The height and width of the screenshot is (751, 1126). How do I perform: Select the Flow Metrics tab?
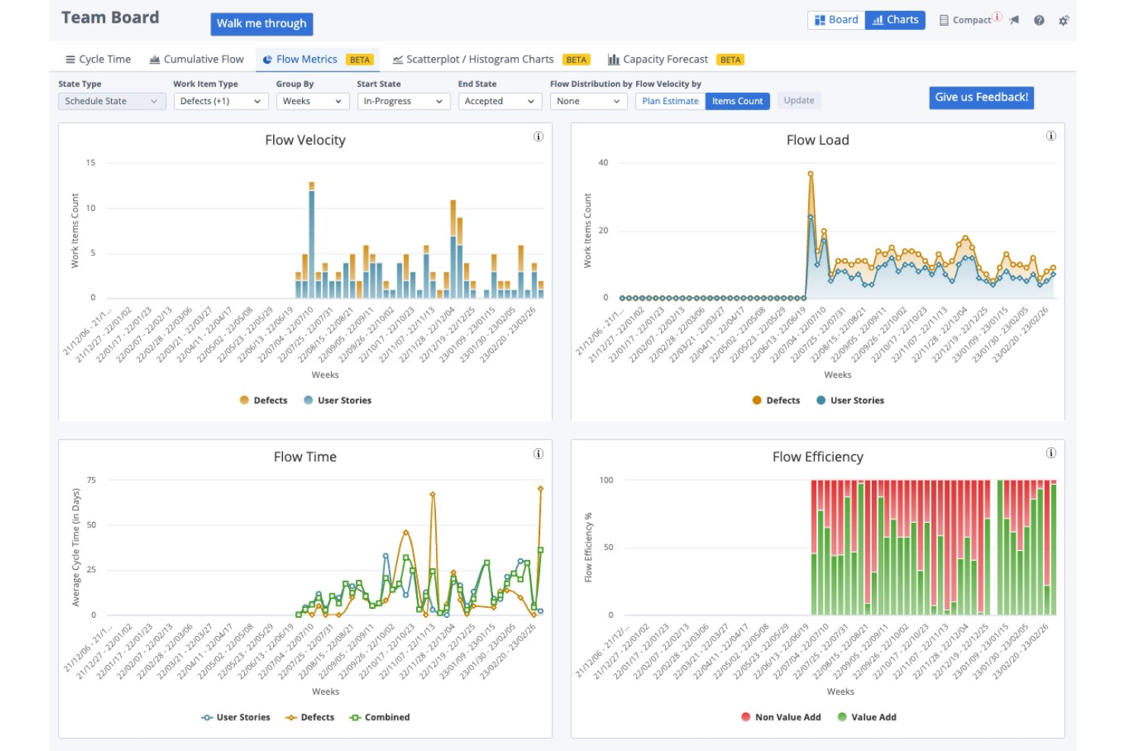[318, 59]
